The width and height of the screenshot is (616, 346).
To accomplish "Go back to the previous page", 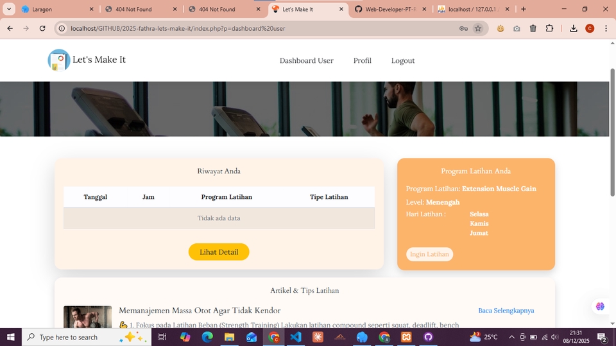I will tap(10, 28).
